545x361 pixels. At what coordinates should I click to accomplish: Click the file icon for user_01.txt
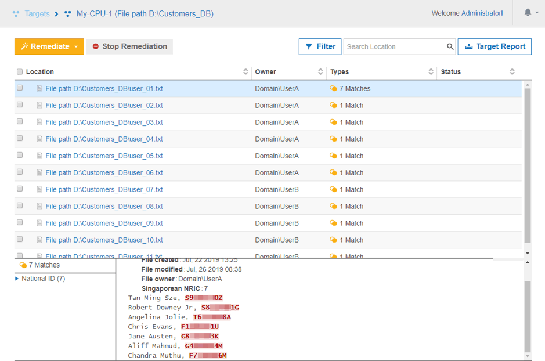39,89
